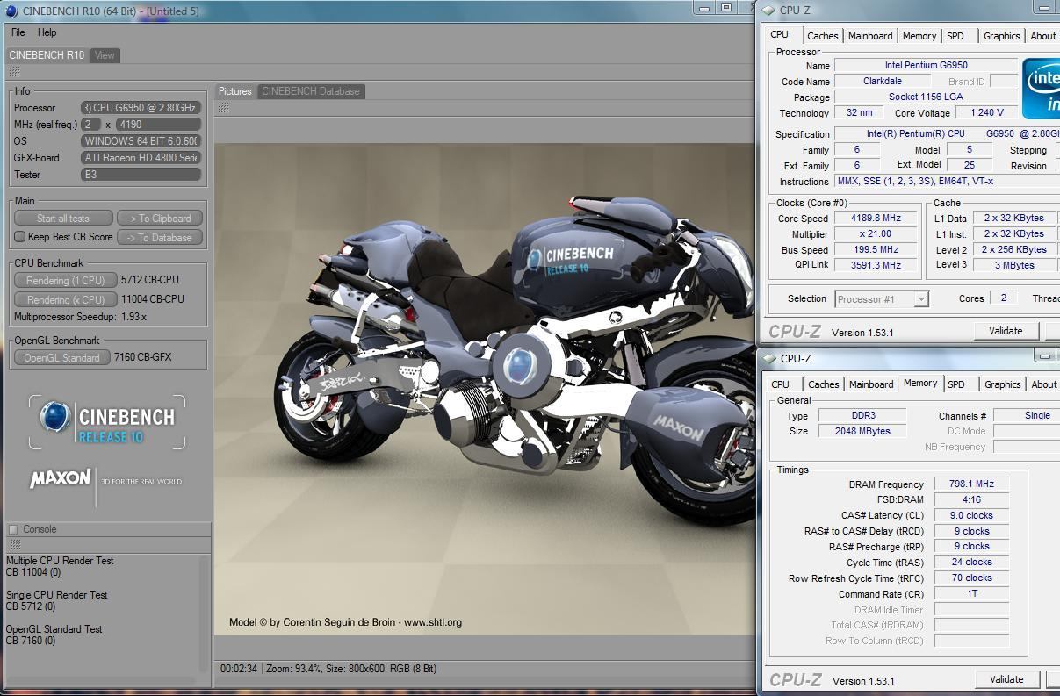Click the console scrollbar
The height and width of the screenshot is (696, 1060).
click(x=206, y=613)
